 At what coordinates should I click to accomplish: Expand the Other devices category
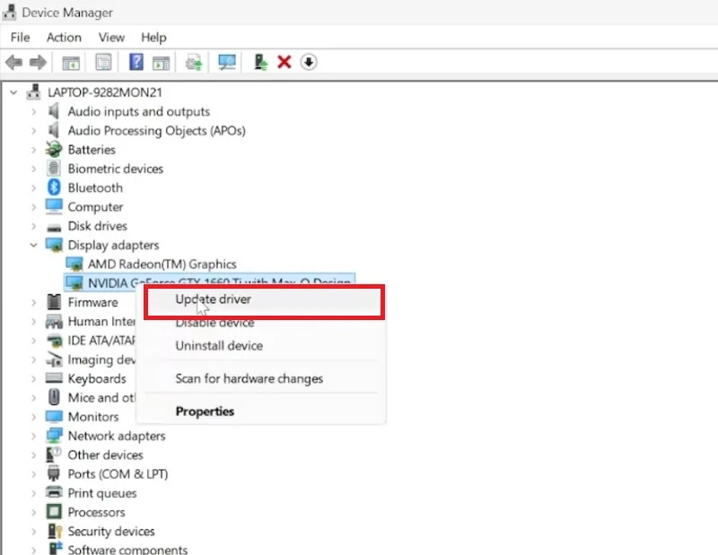pos(34,455)
